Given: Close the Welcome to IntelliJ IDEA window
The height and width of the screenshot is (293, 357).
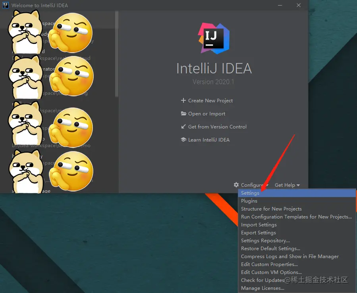Looking at the screenshot, I should (299, 5).
